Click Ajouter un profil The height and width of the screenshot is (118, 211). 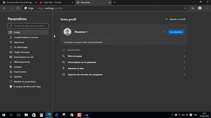(175, 19)
